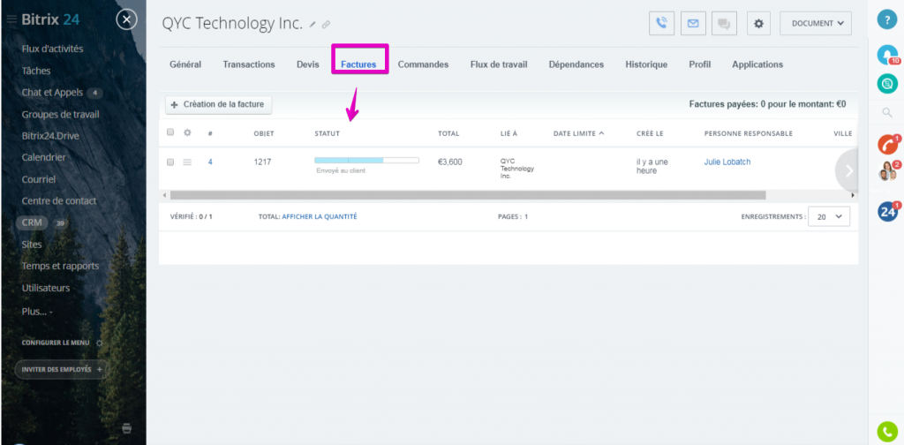Open the Historique tab
This screenshot has height=445, width=904.
(x=646, y=64)
